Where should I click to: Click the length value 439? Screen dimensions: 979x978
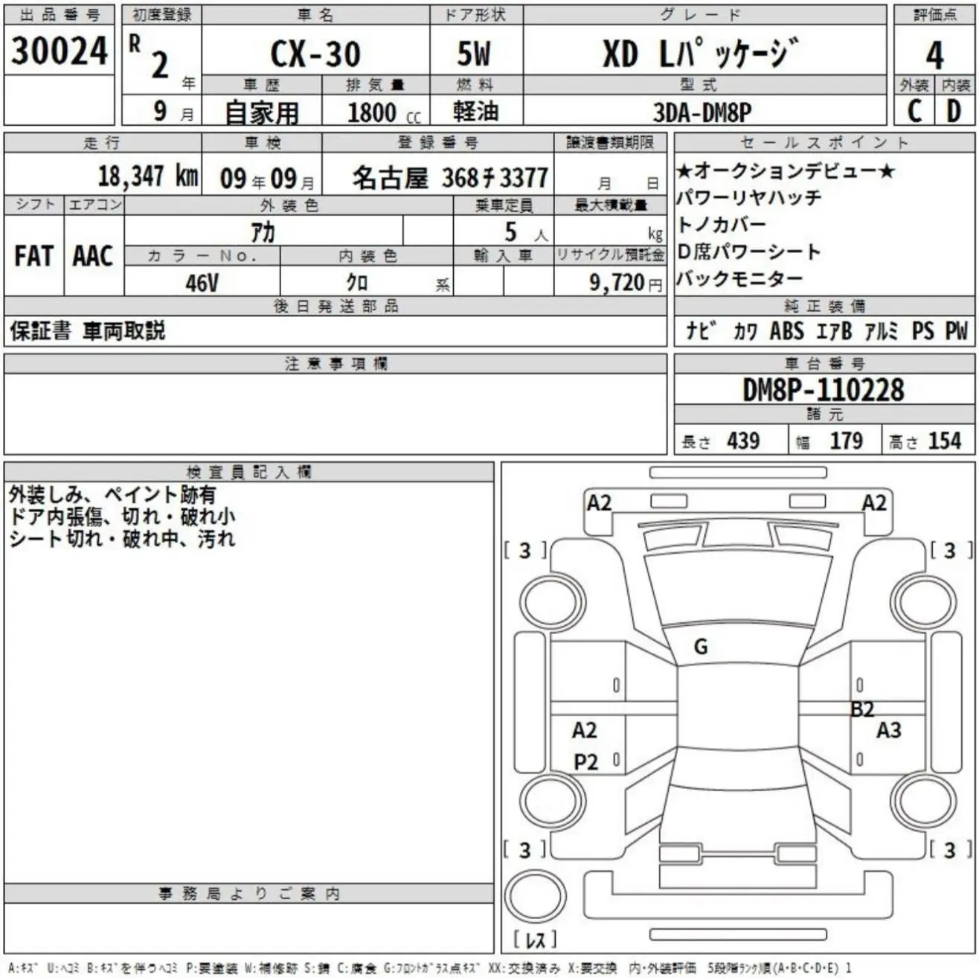(743, 441)
